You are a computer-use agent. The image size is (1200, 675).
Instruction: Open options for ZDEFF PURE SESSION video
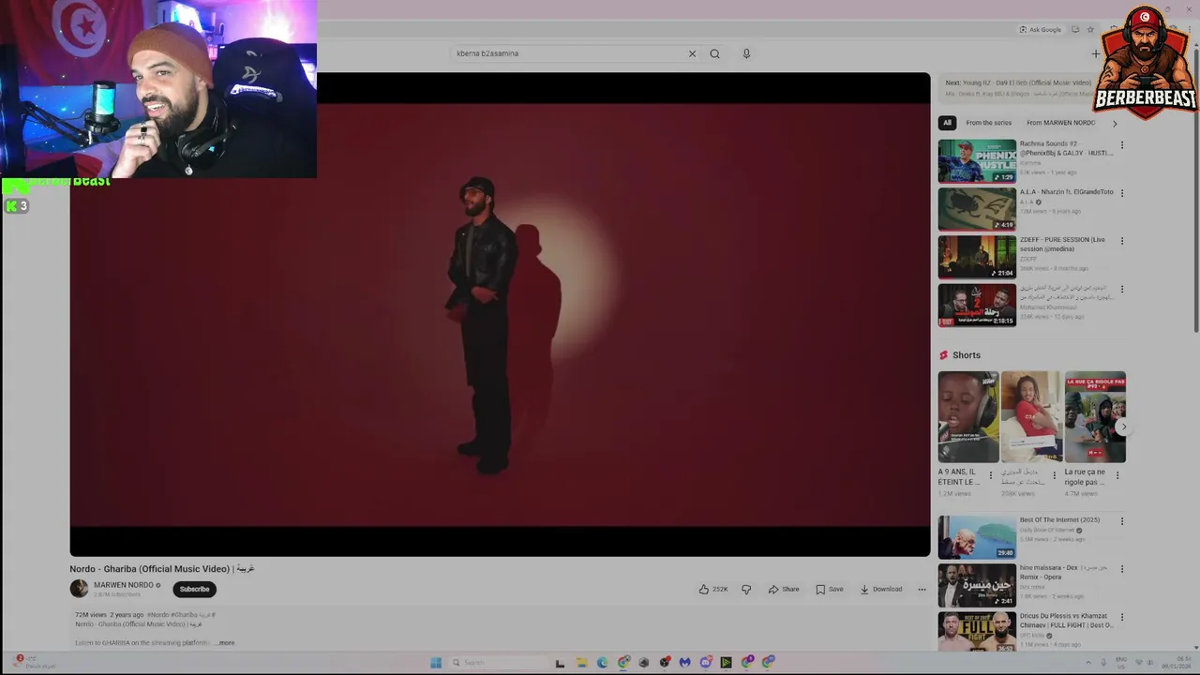pos(1121,241)
